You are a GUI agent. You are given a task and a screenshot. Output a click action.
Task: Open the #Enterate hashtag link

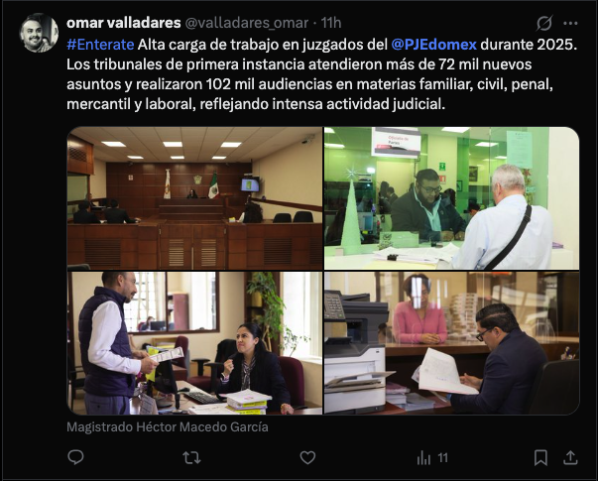[x=100, y=45]
